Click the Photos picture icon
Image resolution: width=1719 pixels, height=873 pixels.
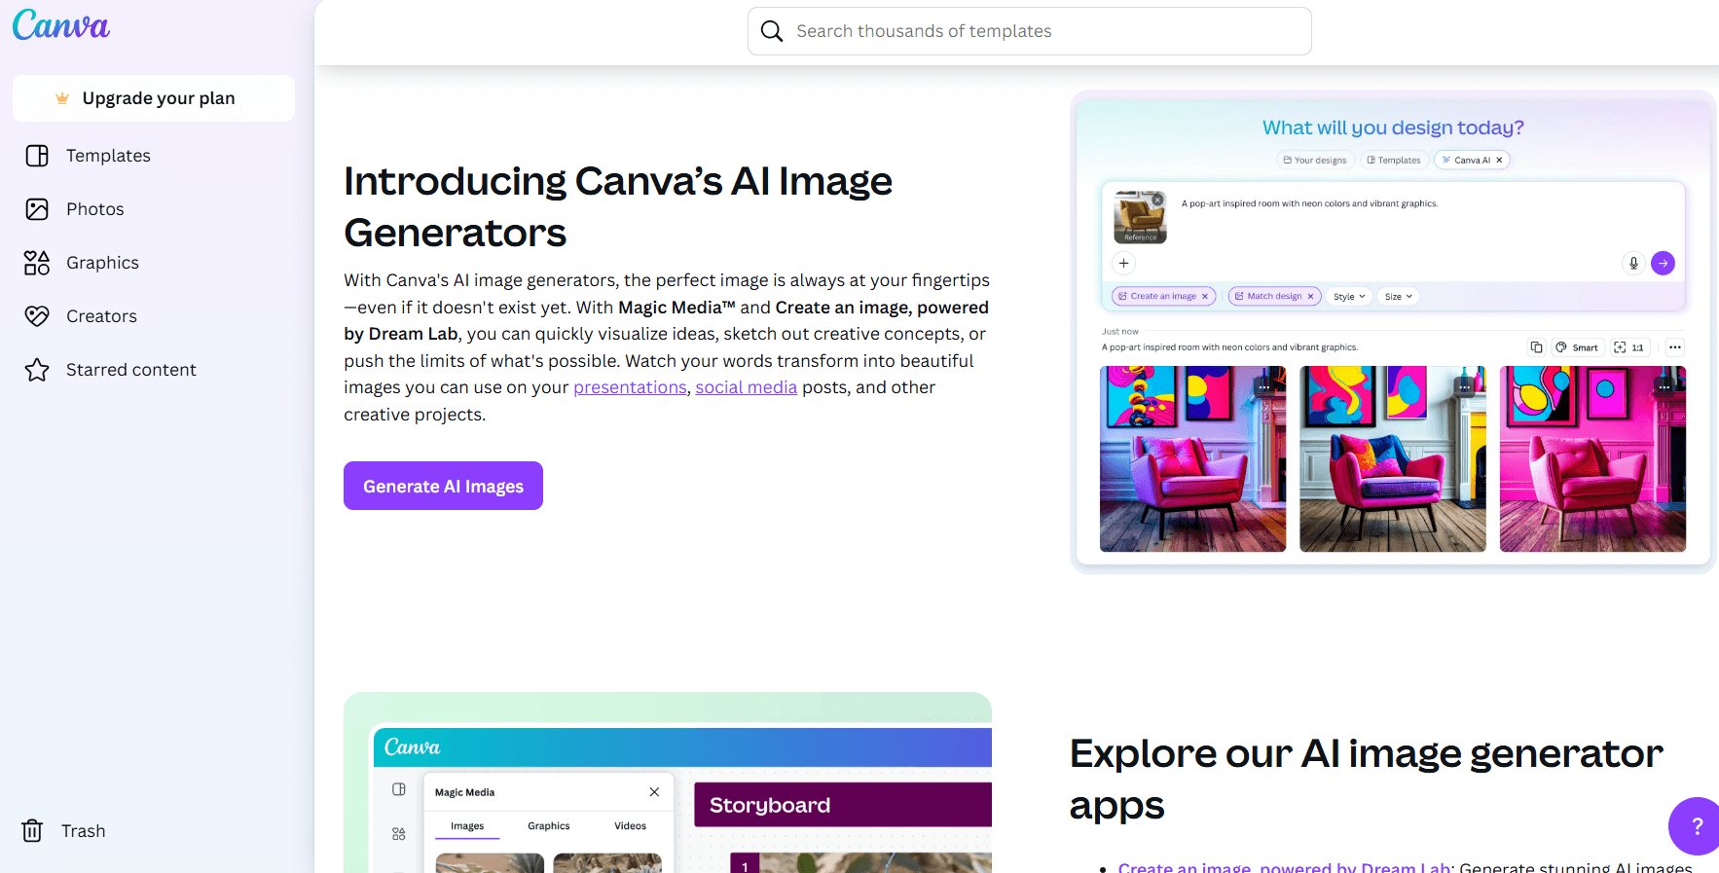(37, 209)
